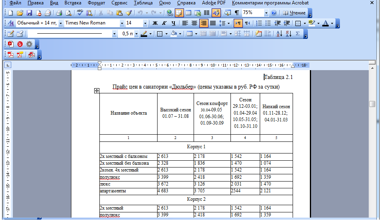The height and width of the screenshot is (220, 380).
Task: Set left-to-right text direction
Action: tap(238, 23)
